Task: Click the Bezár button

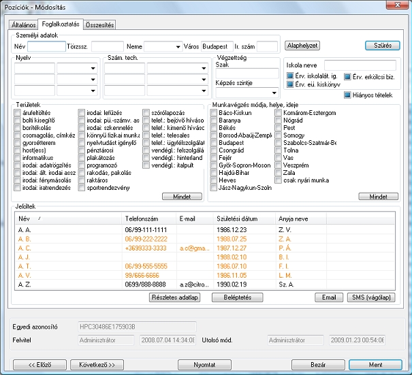Action: point(318,365)
